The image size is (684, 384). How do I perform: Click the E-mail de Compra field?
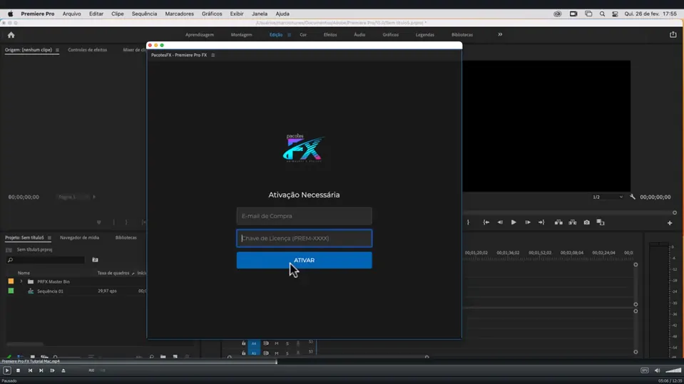coord(304,216)
